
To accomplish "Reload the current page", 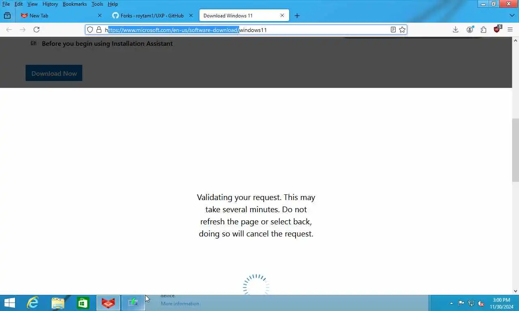I will [x=36, y=30].
